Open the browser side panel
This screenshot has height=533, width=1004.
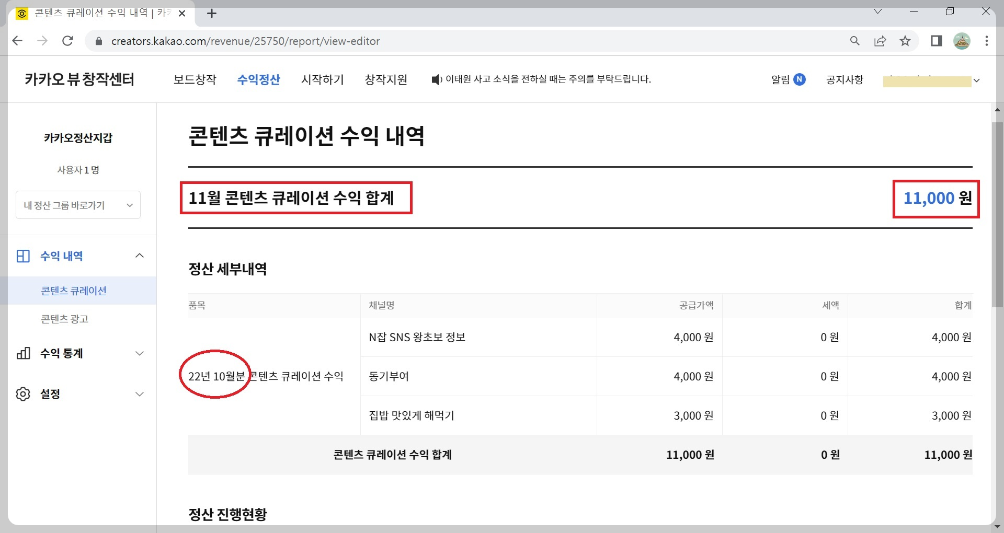[x=936, y=41]
